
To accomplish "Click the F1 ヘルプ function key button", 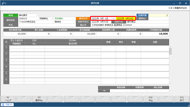I will tap(8, 99).
